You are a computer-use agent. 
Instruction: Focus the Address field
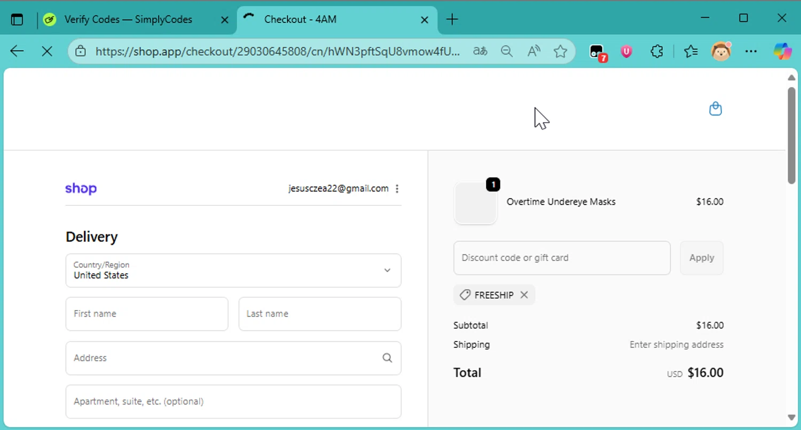(233, 358)
